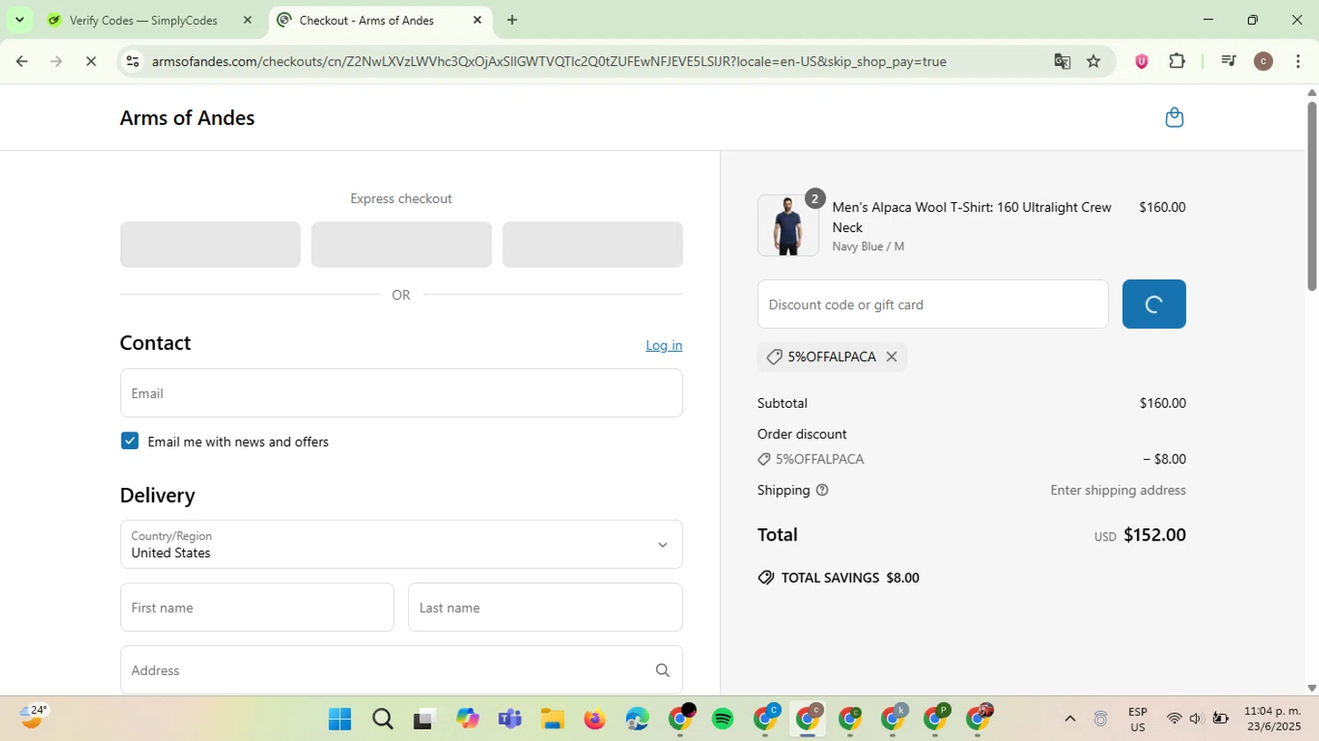
Task: Open File Explorer from the taskbar
Action: [552, 719]
